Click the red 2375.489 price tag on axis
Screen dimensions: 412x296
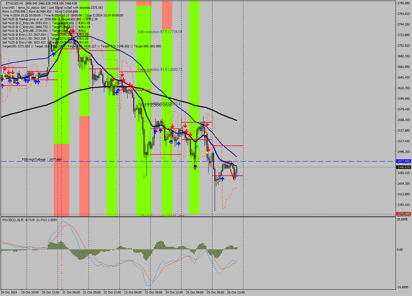tap(404, 214)
